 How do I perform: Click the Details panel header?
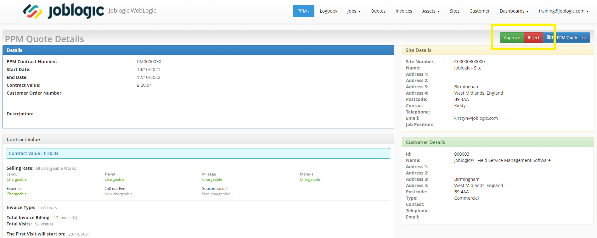[198, 50]
